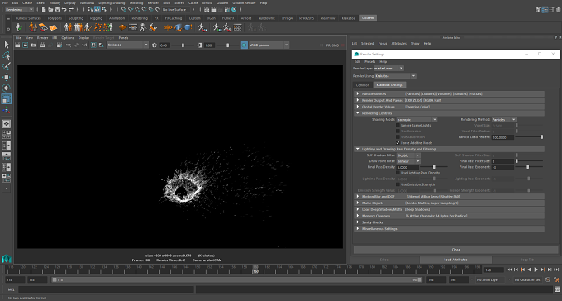Activate the Move tool

click(7, 77)
